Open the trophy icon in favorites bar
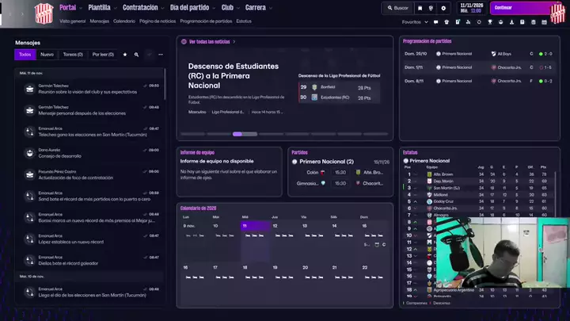 click(490, 22)
